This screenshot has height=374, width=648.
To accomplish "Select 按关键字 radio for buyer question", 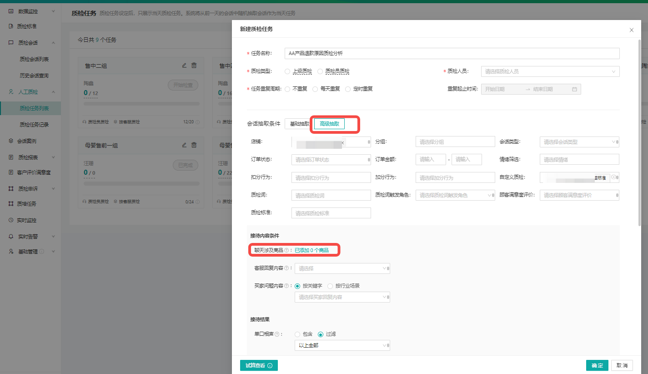I will point(297,286).
